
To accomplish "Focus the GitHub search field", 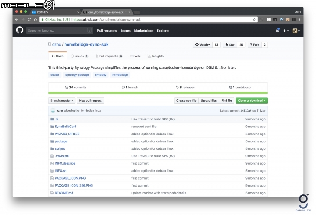I will pyautogui.click(x=60, y=31).
